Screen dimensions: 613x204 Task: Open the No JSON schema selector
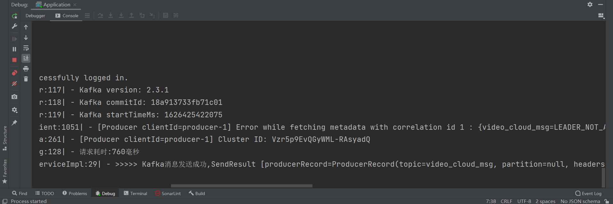(580, 201)
